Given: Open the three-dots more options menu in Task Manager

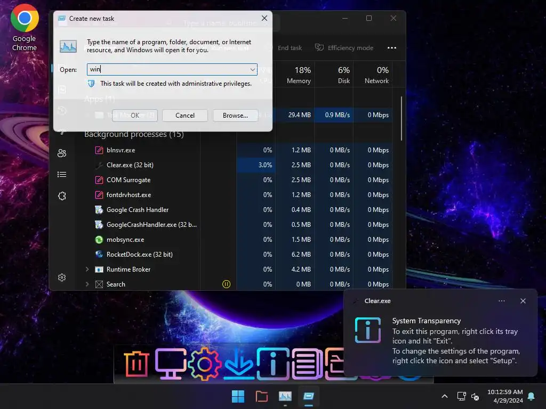Looking at the screenshot, I should tap(392, 48).
